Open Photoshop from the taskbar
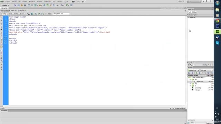Image resolution: width=221 pixels, height=124 pixels. pos(217,26)
